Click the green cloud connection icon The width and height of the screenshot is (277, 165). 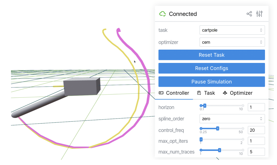point(163,14)
